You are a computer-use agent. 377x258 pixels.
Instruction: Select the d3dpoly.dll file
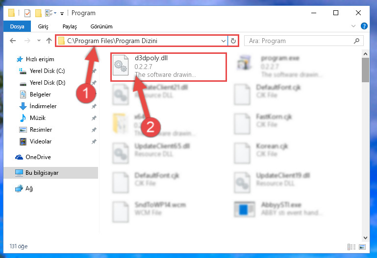(x=169, y=67)
